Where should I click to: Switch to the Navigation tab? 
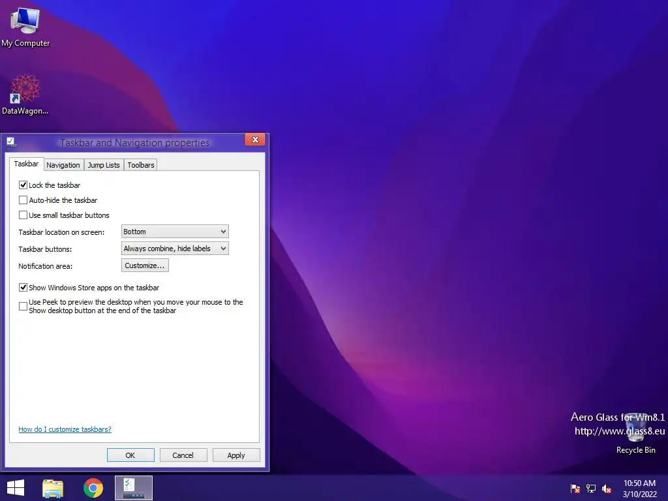(x=63, y=165)
